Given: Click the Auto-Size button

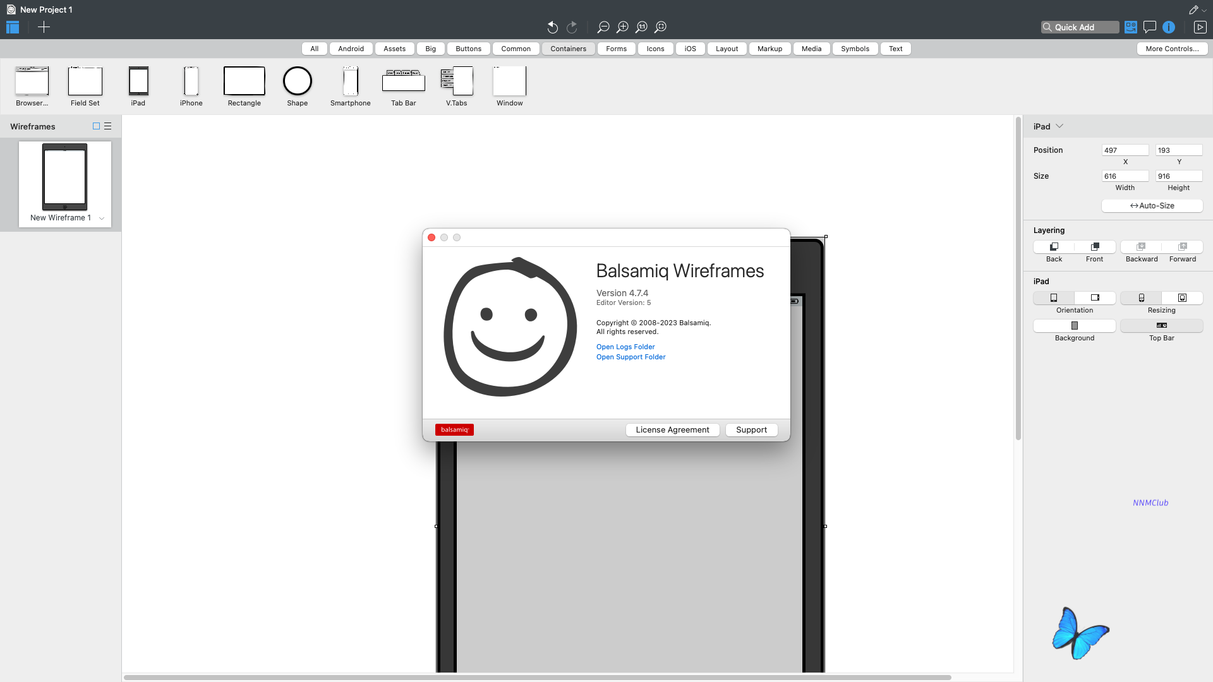Looking at the screenshot, I should [x=1152, y=206].
